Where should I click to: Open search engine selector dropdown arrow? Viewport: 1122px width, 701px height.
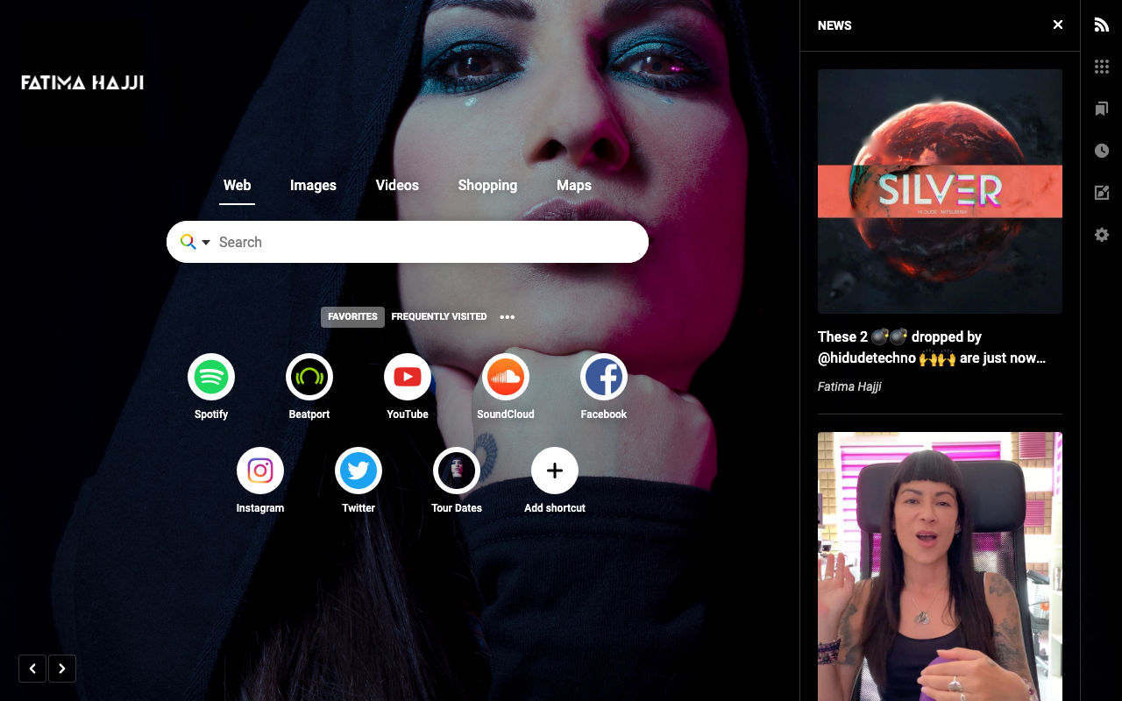(206, 242)
